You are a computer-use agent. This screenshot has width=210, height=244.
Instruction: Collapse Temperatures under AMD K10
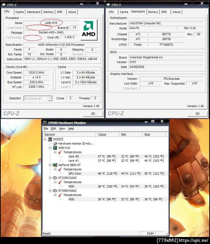tap(55, 152)
